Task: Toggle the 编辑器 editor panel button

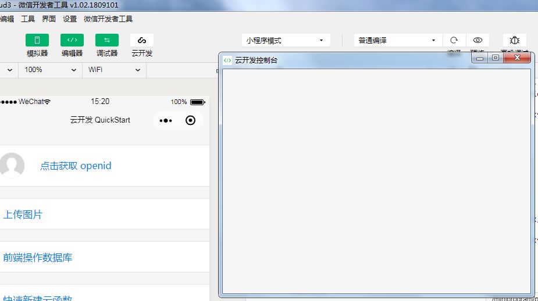Action: (72, 40)
